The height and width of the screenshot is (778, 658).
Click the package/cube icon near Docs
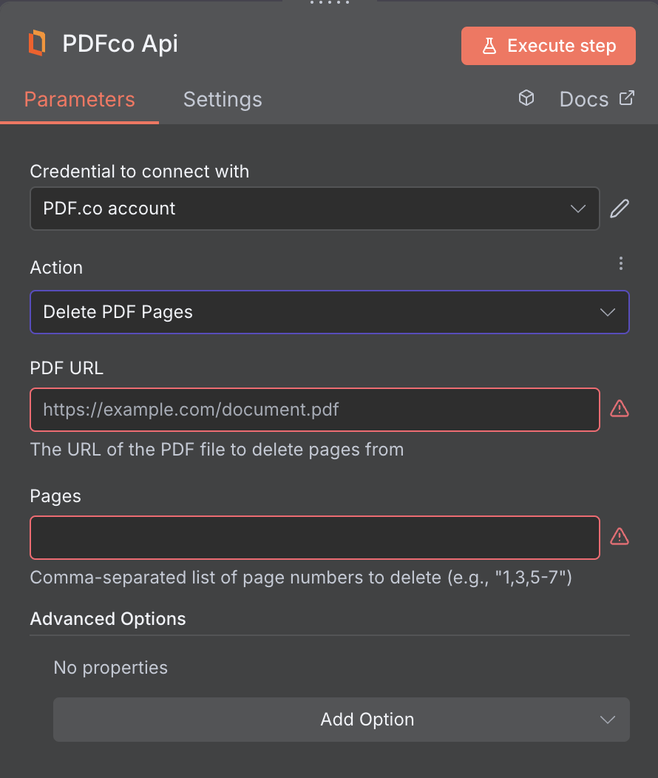click(x=526, y=98)
